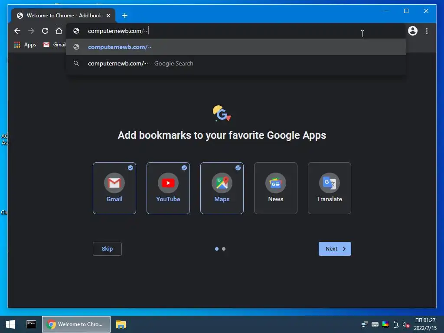Click the Skip button

[108, 248]
